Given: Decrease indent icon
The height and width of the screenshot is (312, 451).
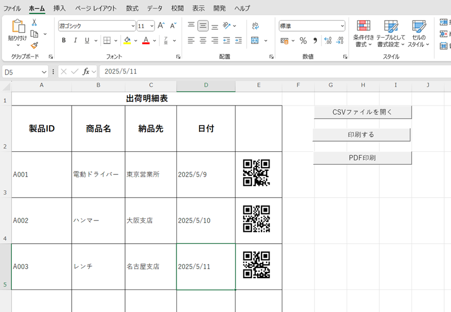Looking at the screenshot, I should tap(227, 40).
